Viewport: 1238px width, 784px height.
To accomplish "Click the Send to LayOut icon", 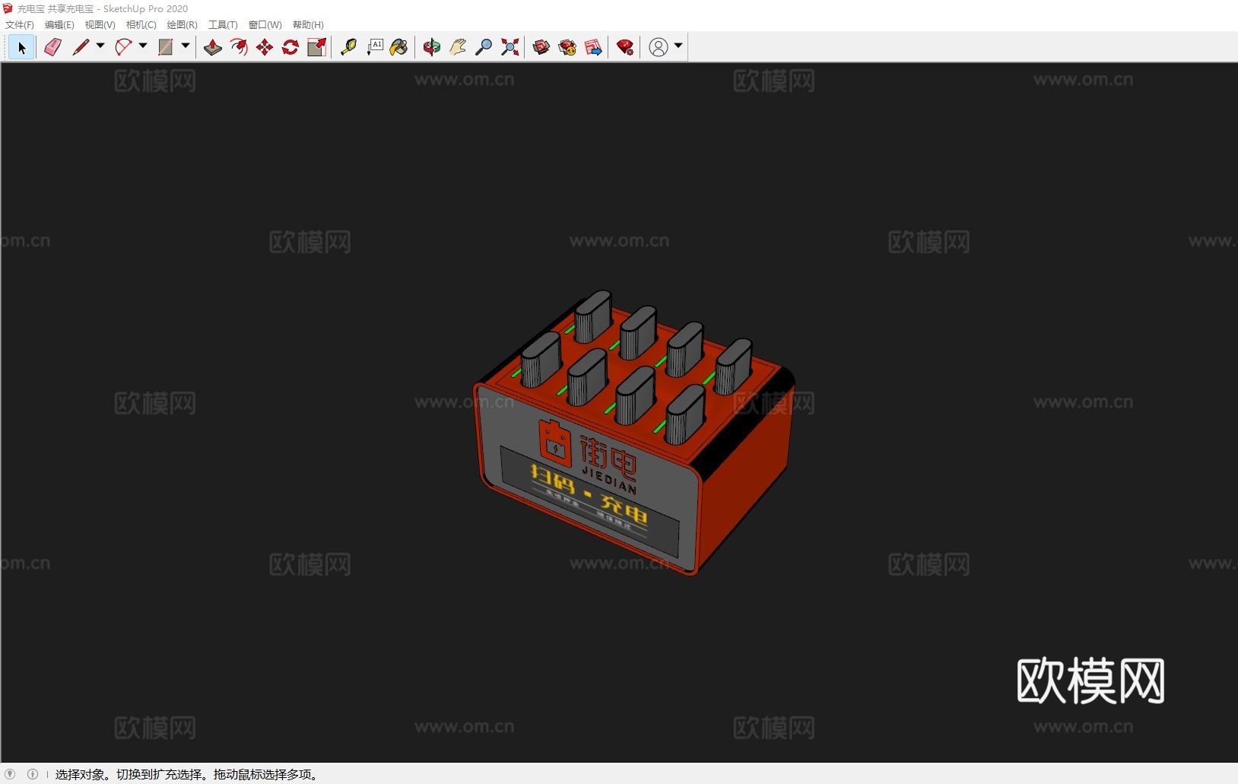I will point(594,48).
